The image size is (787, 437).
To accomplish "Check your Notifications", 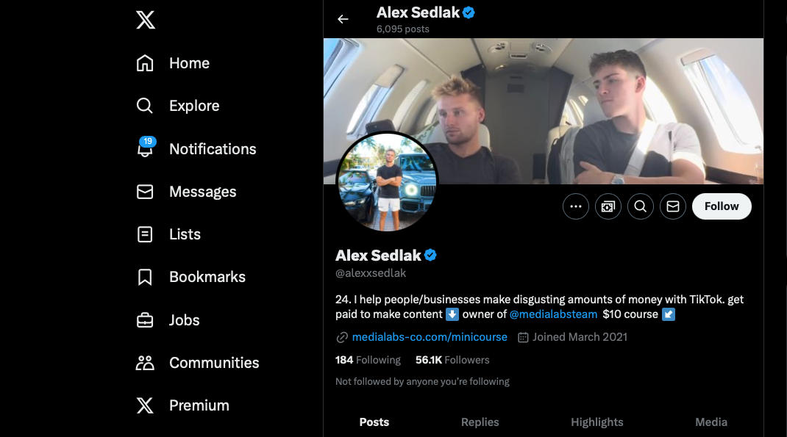I will coord(213,148).
